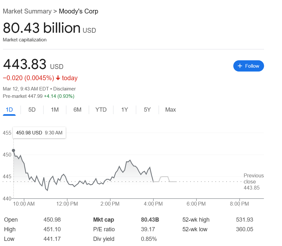
Task: Click the Mar 12, 9:43 AM EDT timestamp
Action: 26,89
